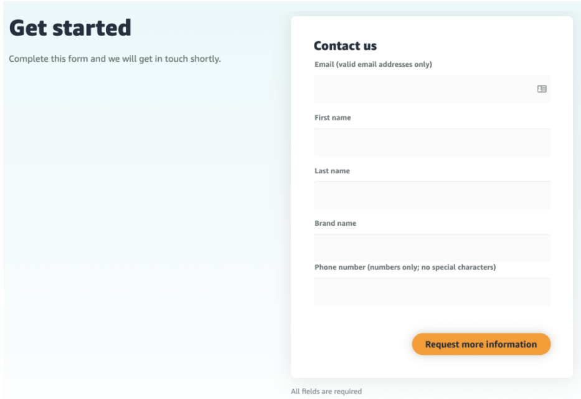
Task: Click the Phone number field
Action: (x=432, y=292)
